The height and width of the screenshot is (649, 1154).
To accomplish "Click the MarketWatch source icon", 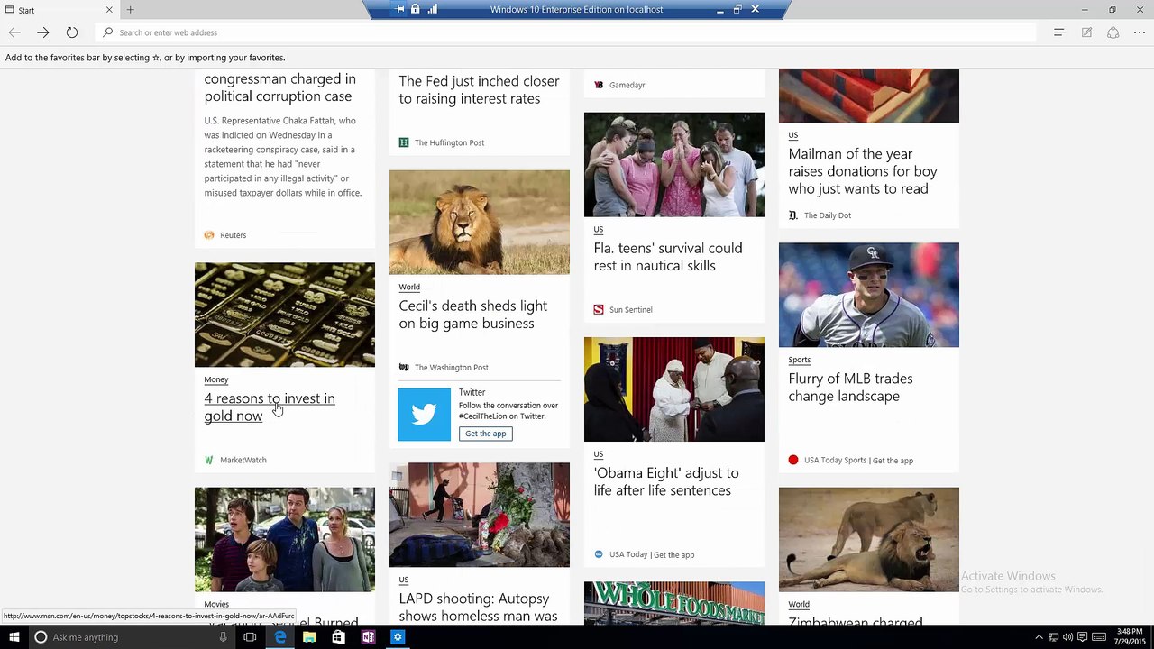I will click(x=209, y=460).
